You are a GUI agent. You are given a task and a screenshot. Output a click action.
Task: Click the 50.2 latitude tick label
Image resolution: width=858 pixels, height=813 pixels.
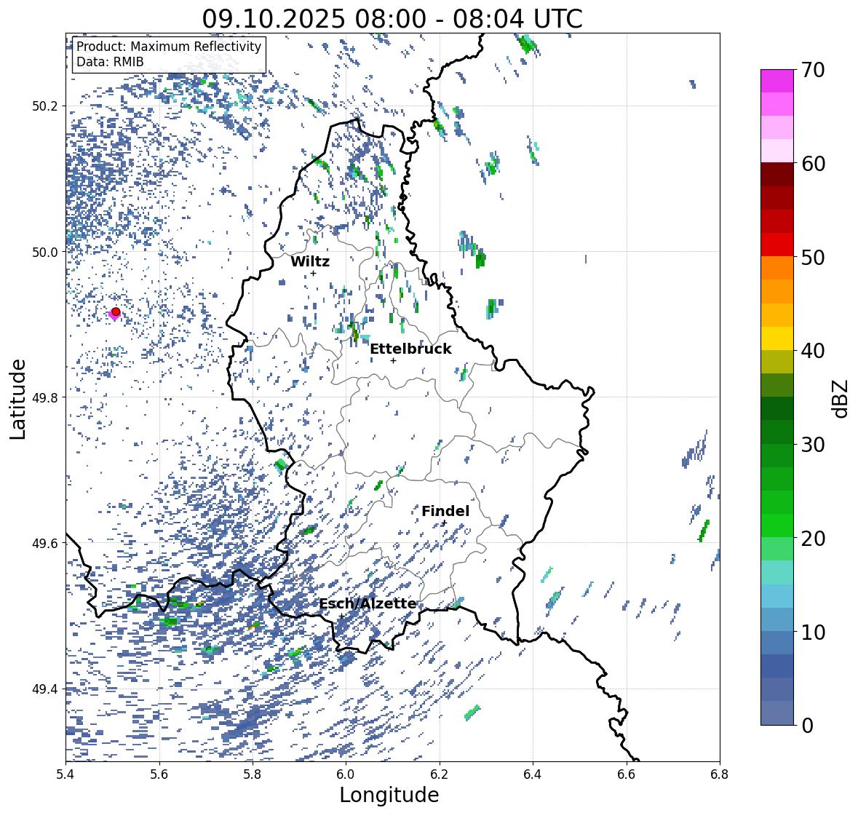pyautogui.click(x=45, y=106)
